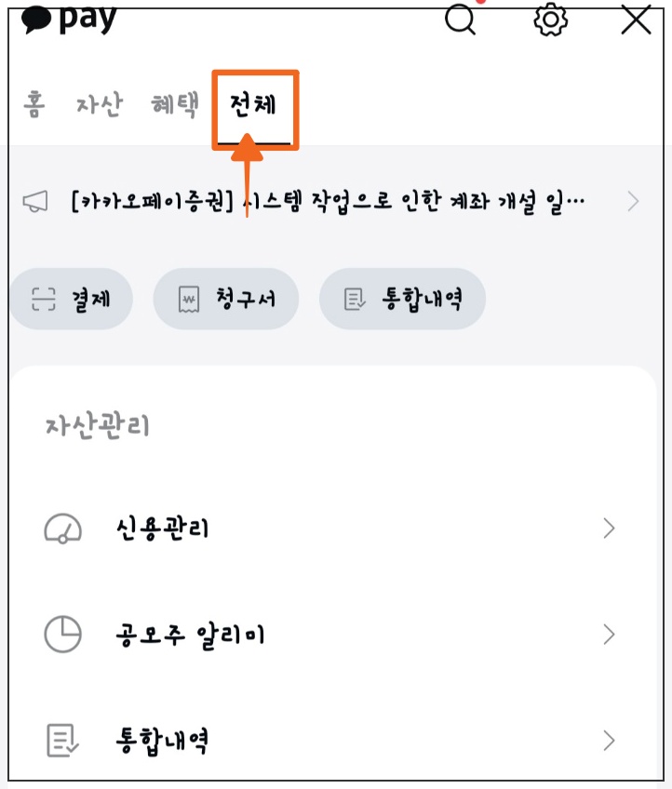The height and width of the screenshot is (789, 672).
Task: Expand the 통합내역 row chevron
Action: (610, 741)
